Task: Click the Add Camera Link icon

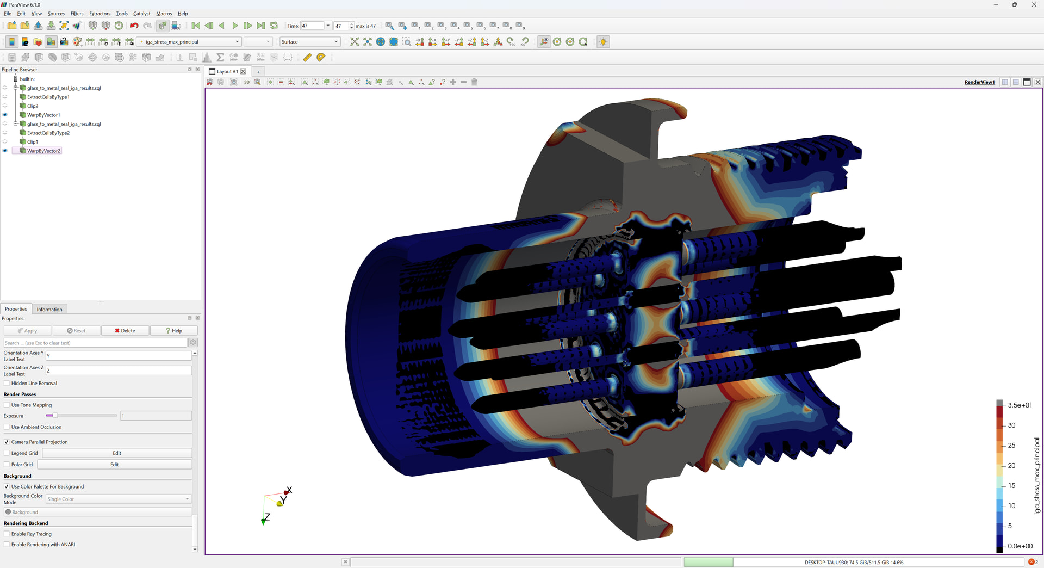Action: [402, 26]
